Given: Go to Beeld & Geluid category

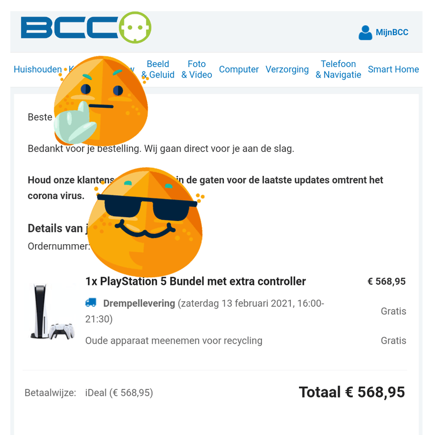Looking at the screenshot, I should (x=158, y=69).
